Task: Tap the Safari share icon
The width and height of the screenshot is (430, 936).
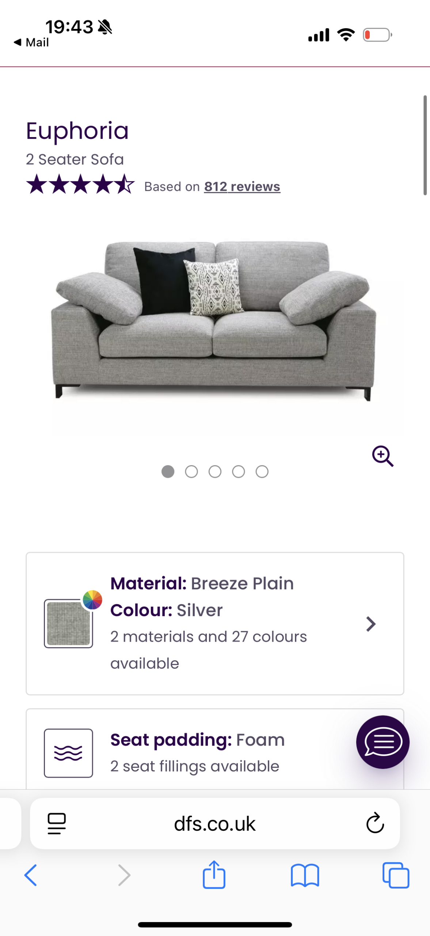Action: [214, 875]
